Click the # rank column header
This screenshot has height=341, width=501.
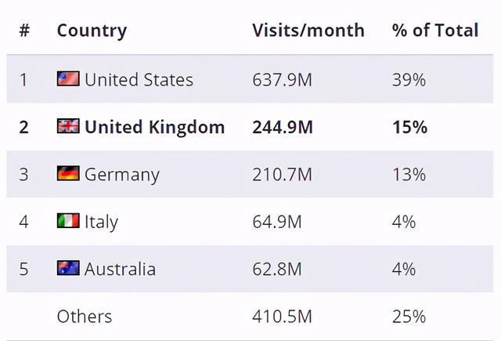click(24, 31)
